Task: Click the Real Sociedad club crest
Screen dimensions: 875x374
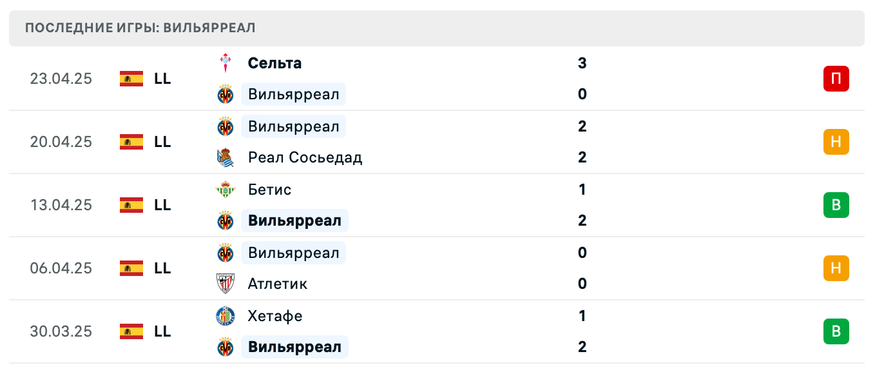Action: pyautogui.click(x=226, y=157)
